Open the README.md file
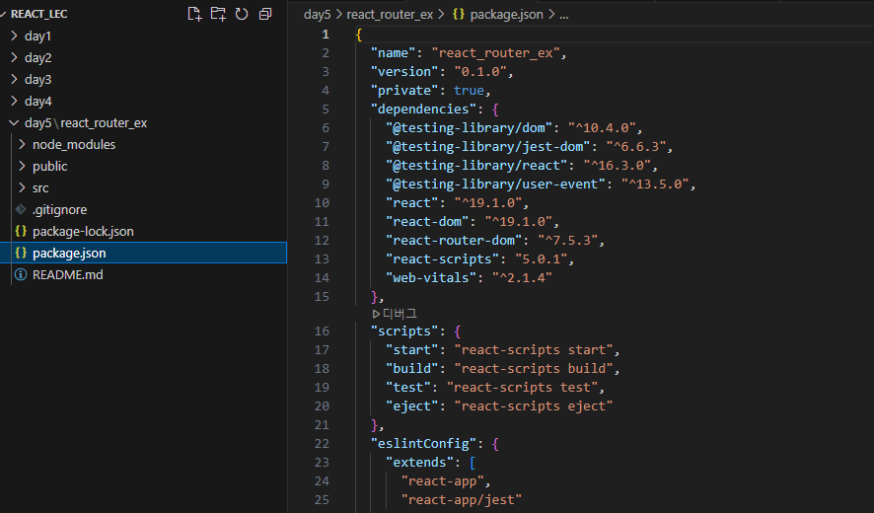Viewport: 874px width, 513px height. point(67,275)
